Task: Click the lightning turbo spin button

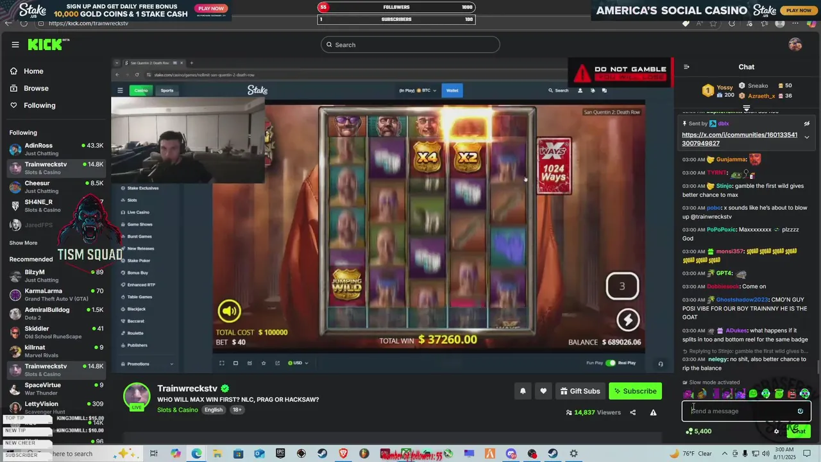Action: click(628, 320)
